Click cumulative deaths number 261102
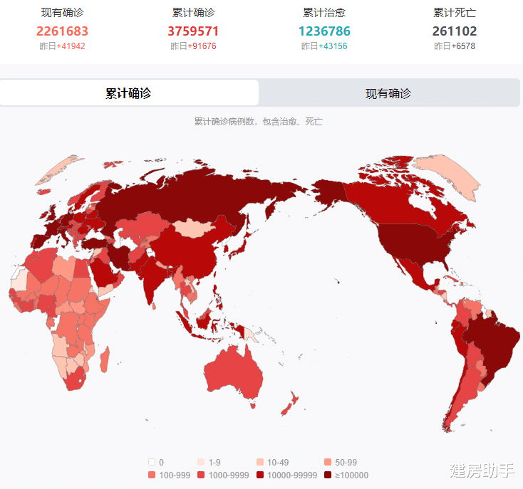Screen dimensions: 523x489 click(455, 31)
